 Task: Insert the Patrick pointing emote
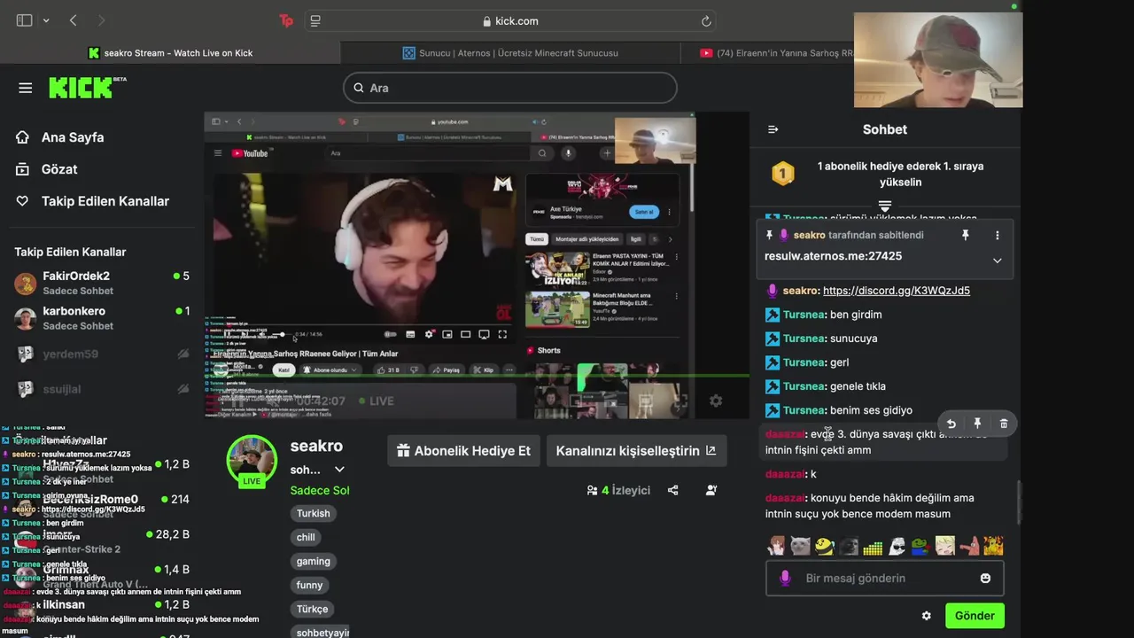pos(969,546)
